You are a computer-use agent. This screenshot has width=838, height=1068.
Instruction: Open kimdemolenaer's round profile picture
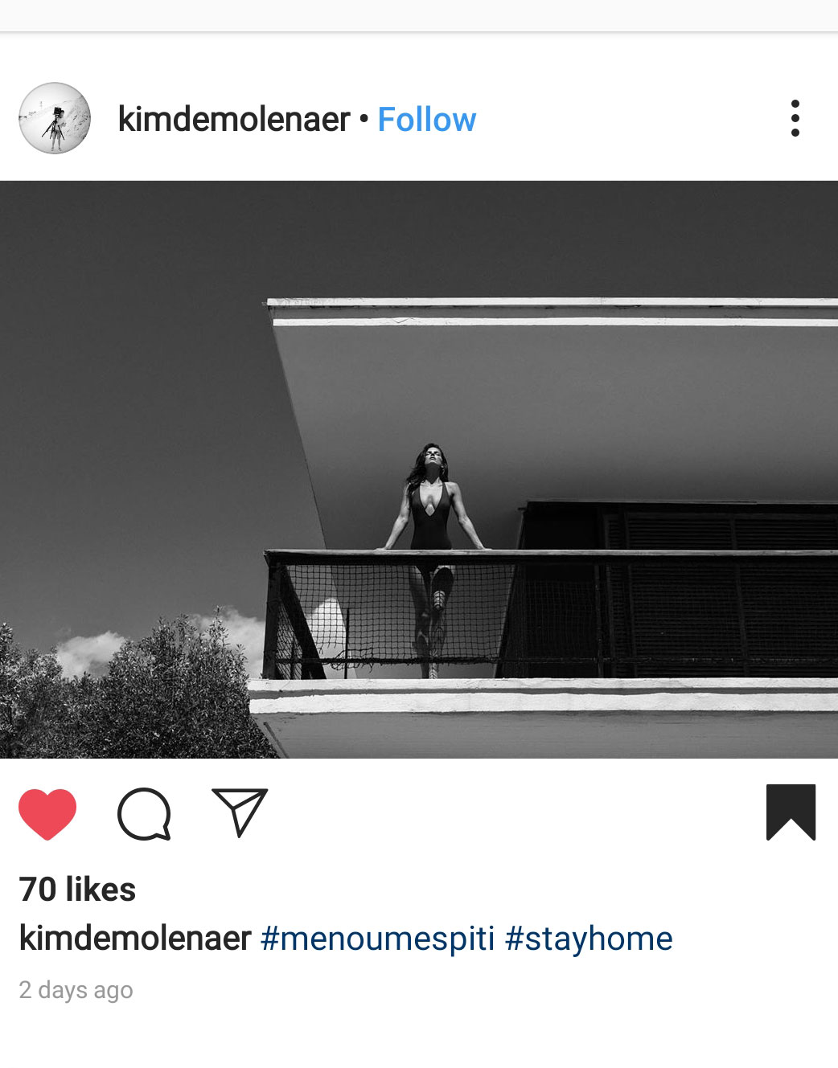click(55, 118)
